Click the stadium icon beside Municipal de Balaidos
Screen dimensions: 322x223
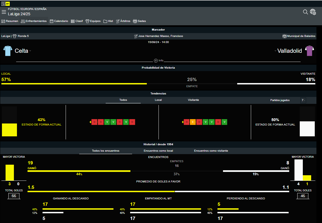(x=284, y=36)
